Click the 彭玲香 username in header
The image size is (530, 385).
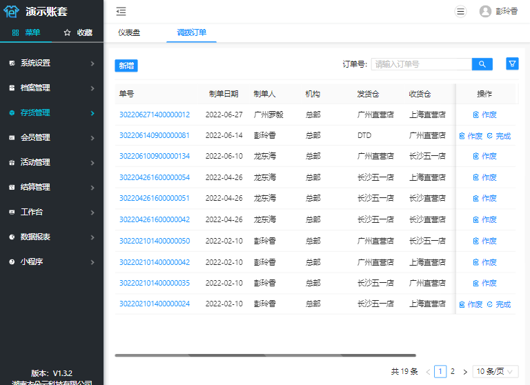507,12
